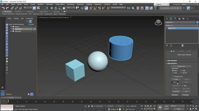Select the None constraint radio button

pos(173,71)
